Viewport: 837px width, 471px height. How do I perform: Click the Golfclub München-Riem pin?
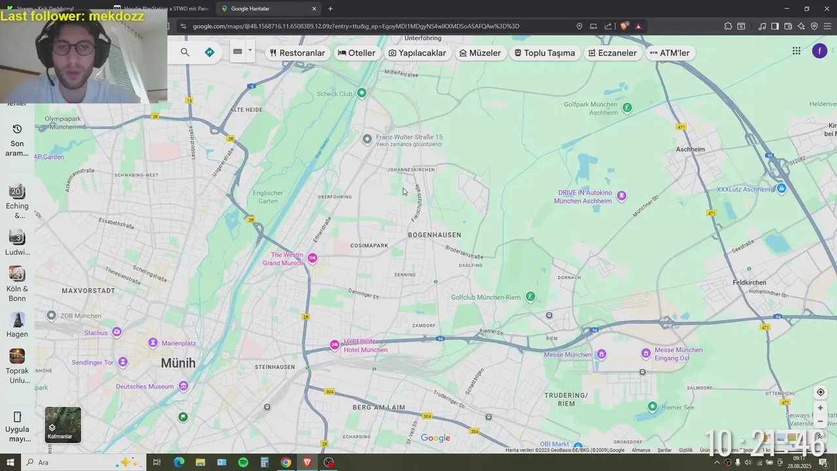530,297
